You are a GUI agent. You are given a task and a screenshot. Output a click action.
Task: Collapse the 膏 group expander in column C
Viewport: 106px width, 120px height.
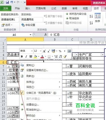[x=68, y=66]
